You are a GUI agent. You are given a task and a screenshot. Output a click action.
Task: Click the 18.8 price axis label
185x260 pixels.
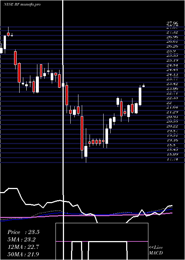point(171,145)
